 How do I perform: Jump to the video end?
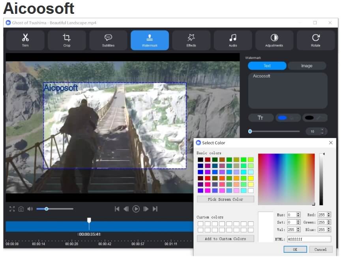tap(155, 209)
